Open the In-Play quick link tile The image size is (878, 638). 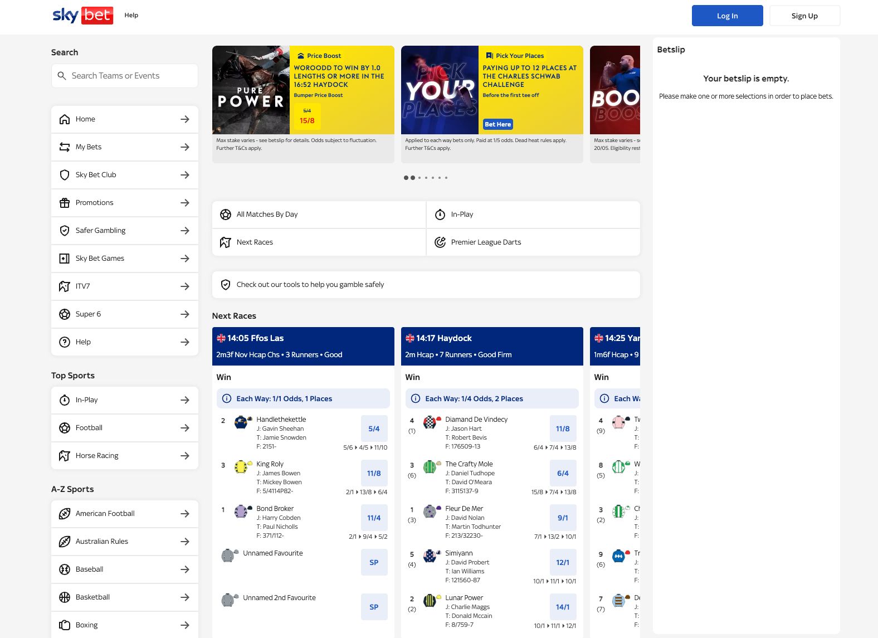coord(533,215)
